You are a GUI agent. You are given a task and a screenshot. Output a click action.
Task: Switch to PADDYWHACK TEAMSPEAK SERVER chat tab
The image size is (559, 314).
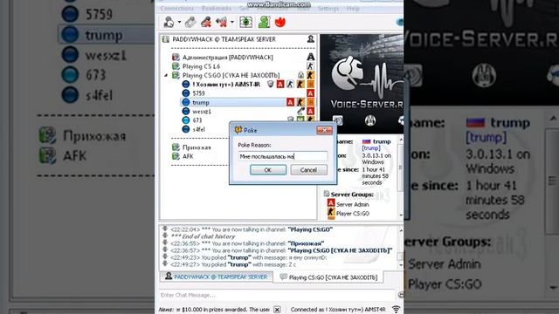pyautogui.click(x=216, y=276)
